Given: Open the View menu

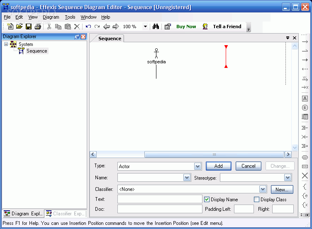Looking at the screenshot, I should tap(33, 17).
